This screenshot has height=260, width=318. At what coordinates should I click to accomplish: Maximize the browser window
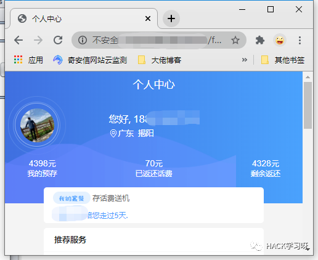(x=271, y=9)
